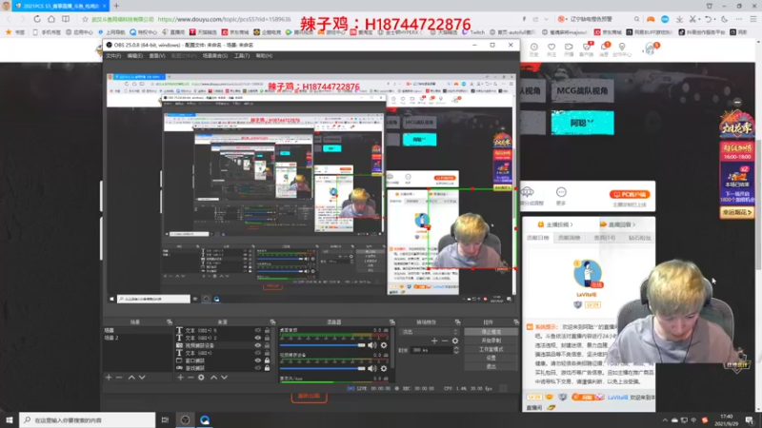The height and width of the screenshot is (428, 762).
Task: Open the Twitch bookmark in the bookmarks bar
Action: [x=473, y=32]
